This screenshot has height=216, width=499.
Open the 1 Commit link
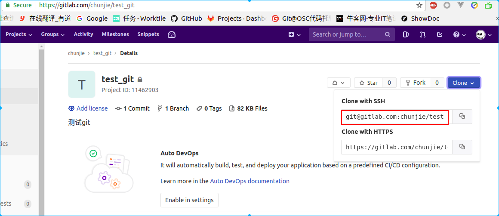click(132, 108)
